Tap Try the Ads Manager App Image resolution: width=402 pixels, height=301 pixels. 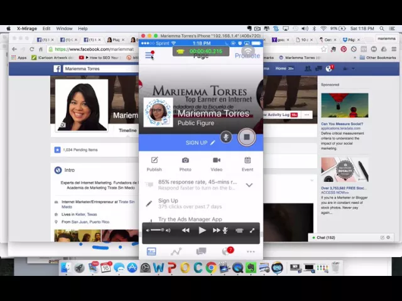[x=190, y=219]
